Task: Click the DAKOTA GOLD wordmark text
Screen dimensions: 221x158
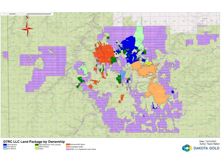Action: (x=206, y=148)
